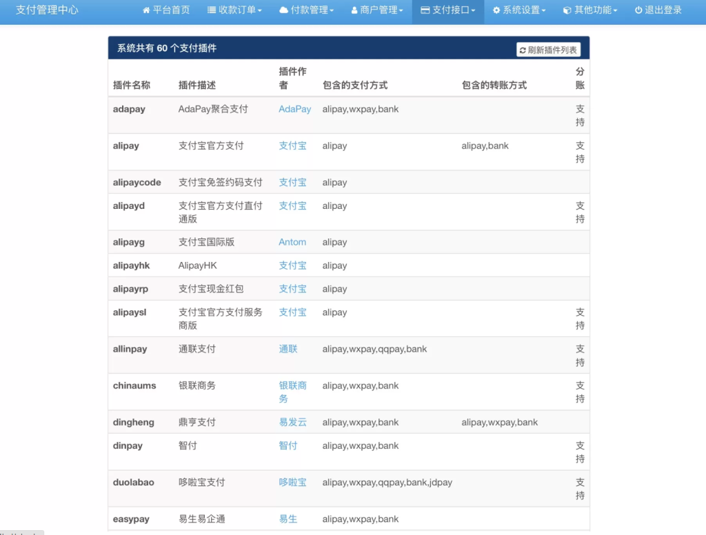Open the 付款管理 menu label
This screenshot has height=535, width=706.
[x=310, y=10]
